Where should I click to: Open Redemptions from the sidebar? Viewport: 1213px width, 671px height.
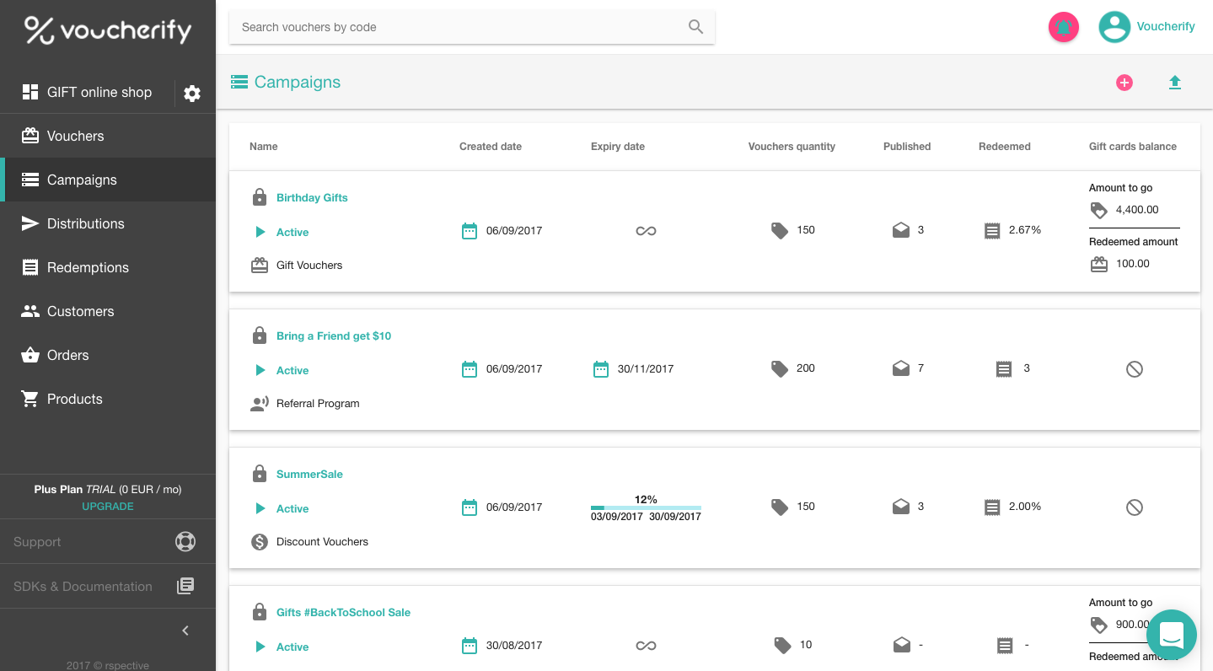coord(88,268)
